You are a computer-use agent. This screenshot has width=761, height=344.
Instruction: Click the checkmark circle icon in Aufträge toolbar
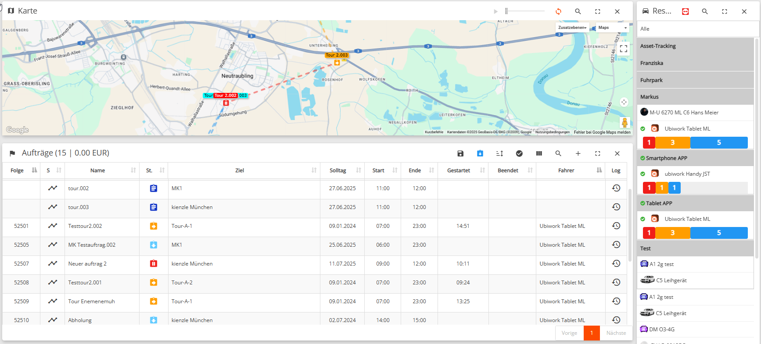coord(519,153)
